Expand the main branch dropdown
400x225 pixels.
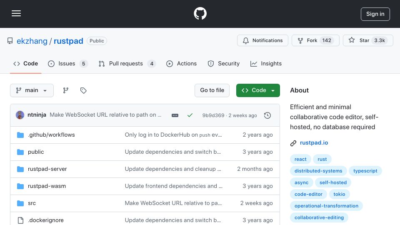pos(32,90)
